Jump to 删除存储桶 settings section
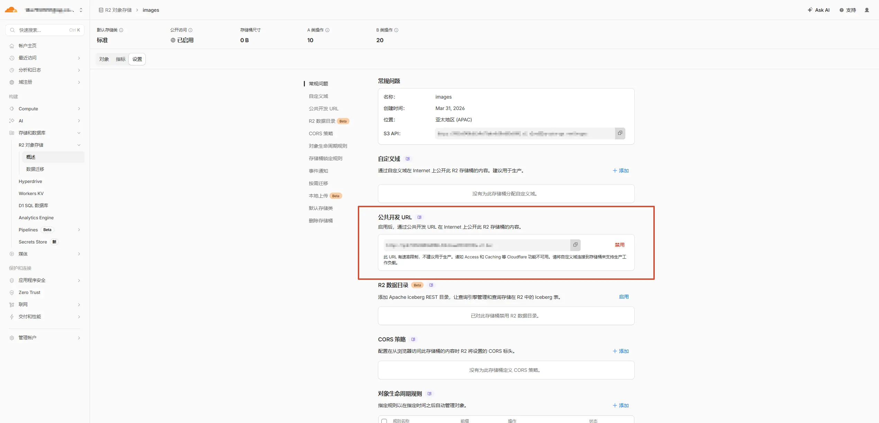 click(320, 221)
